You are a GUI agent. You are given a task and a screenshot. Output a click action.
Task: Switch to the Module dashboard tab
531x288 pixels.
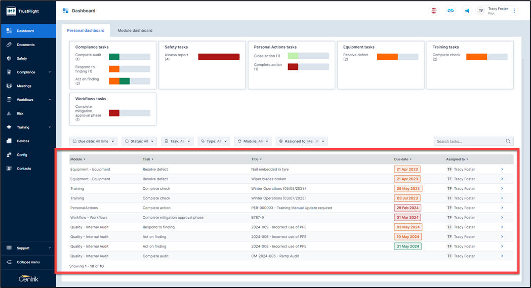click(135, 31)
